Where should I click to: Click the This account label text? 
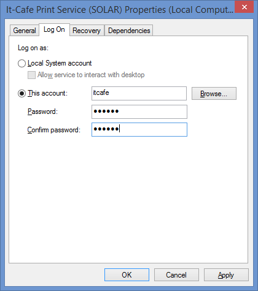(47, 93)
